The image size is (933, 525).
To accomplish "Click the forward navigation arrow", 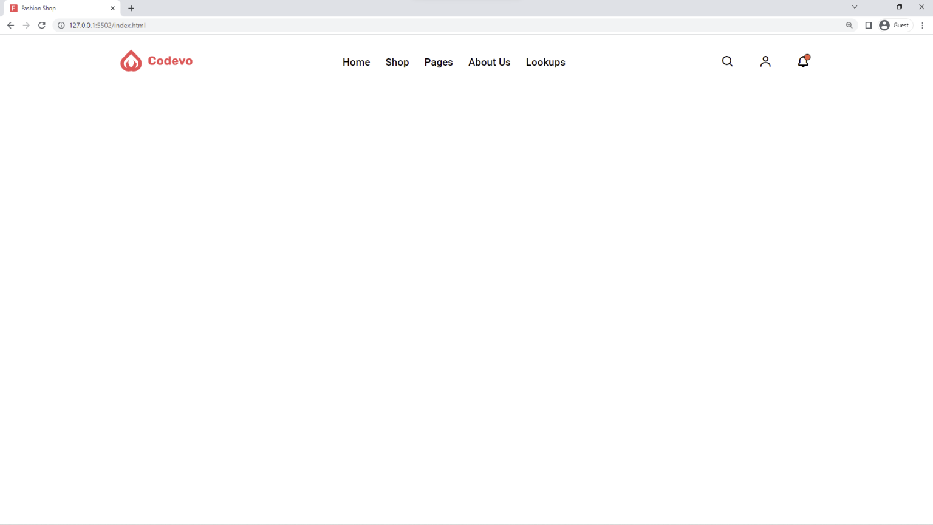I will pos(26,26).
